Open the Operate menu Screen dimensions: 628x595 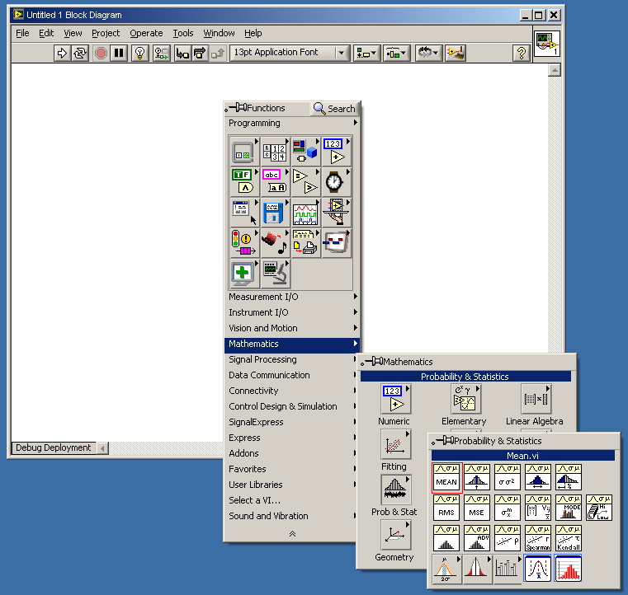tap(146, 33)
